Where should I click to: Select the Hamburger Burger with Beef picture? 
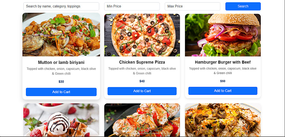coord(223,35)
